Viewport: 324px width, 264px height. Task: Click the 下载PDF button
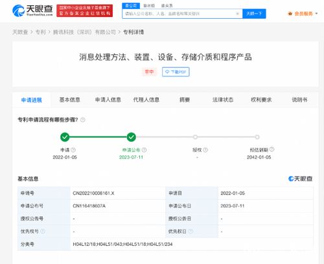coord(176,72)
